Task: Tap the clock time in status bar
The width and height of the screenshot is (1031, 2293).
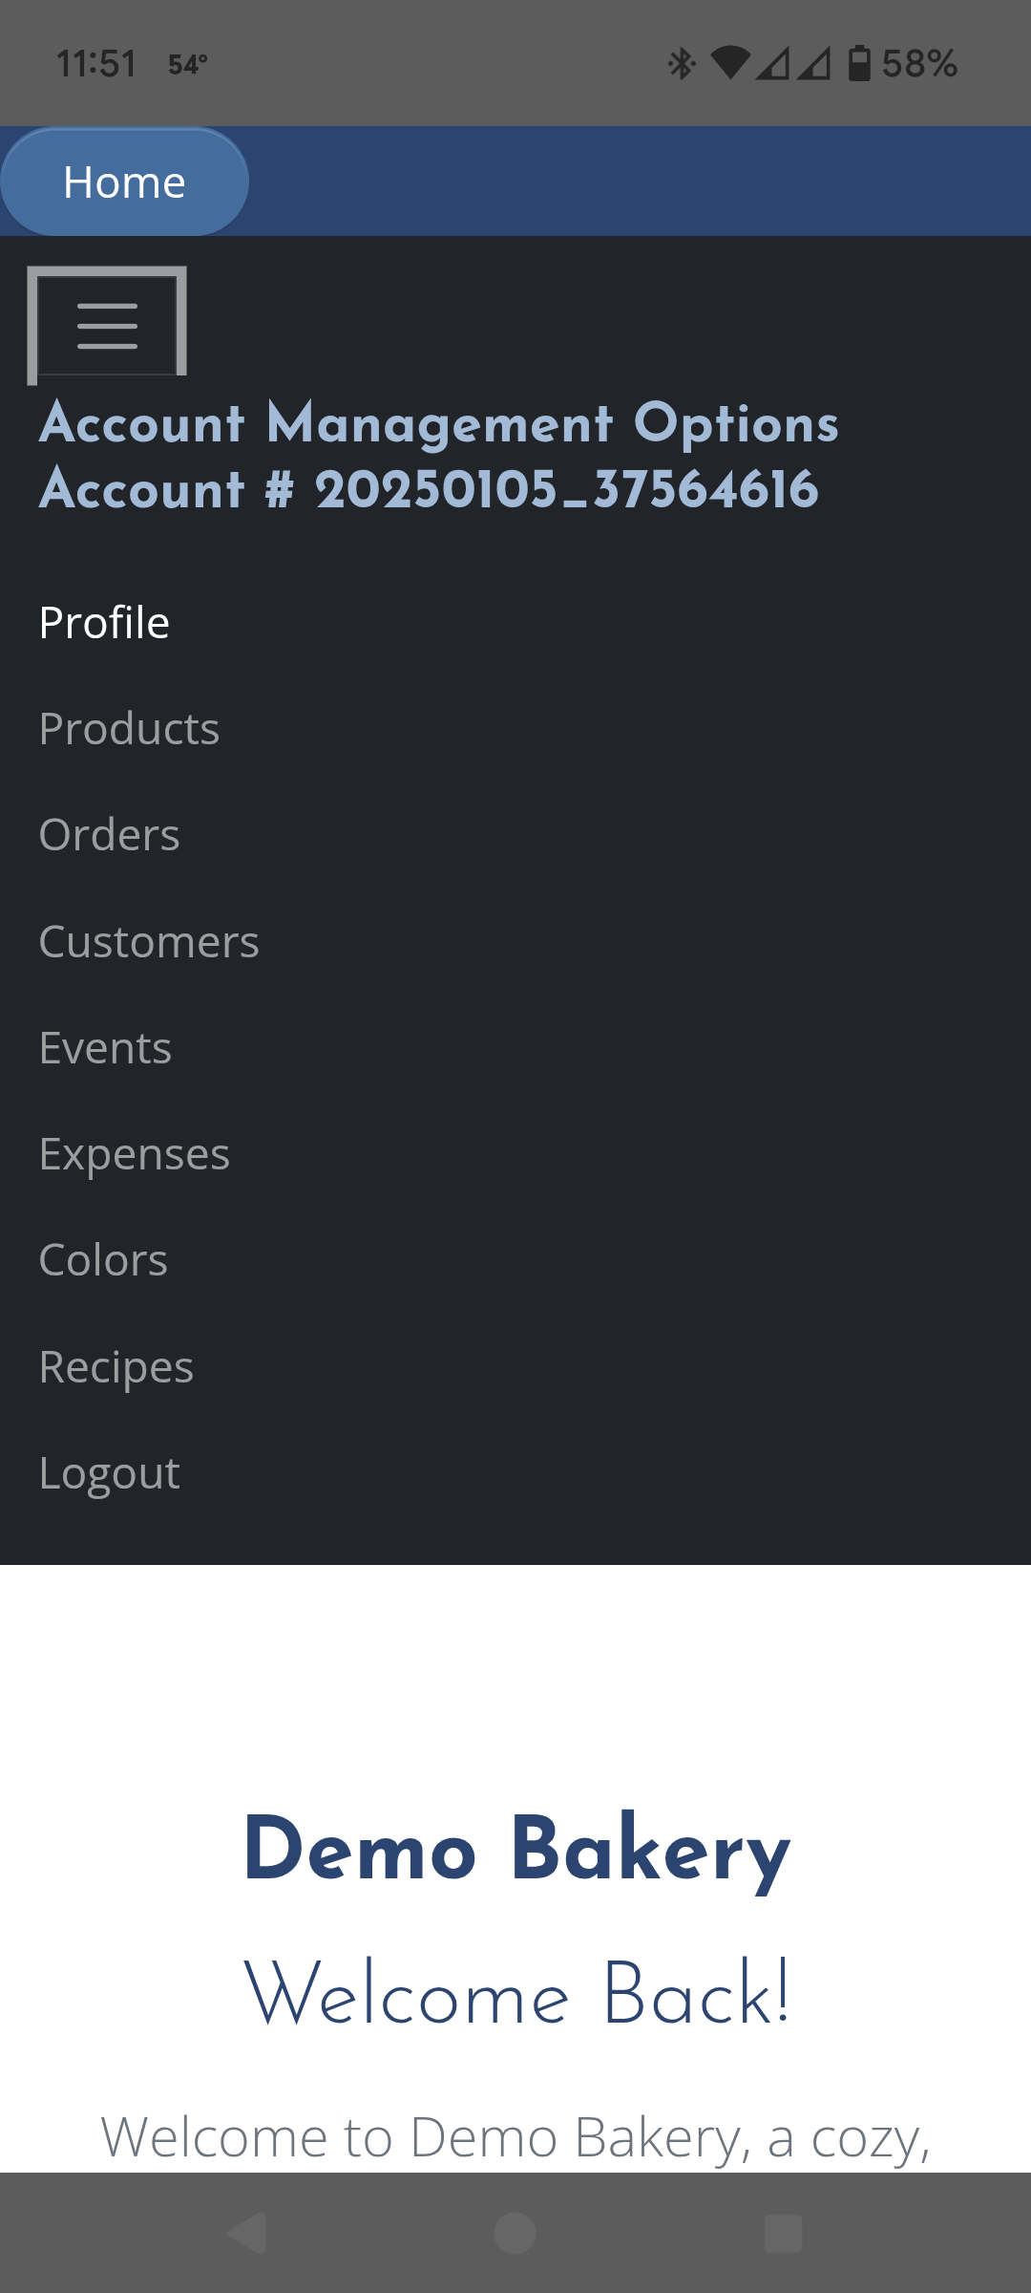Action: point(96,64)
